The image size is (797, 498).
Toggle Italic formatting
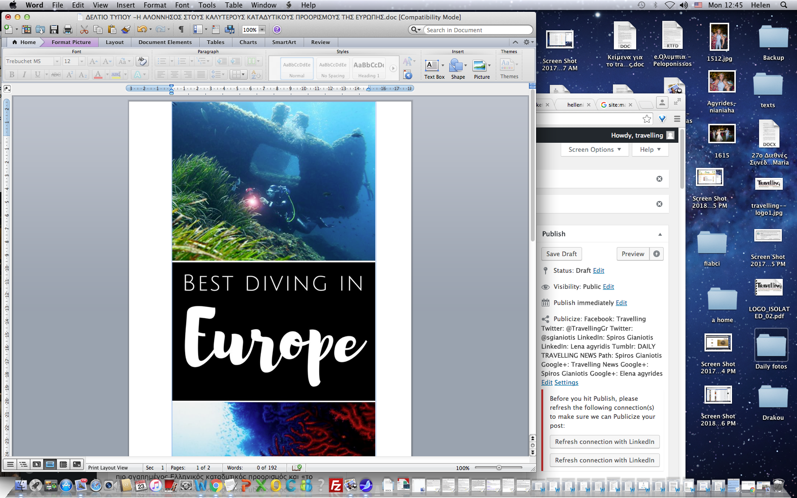pos(24,74)
